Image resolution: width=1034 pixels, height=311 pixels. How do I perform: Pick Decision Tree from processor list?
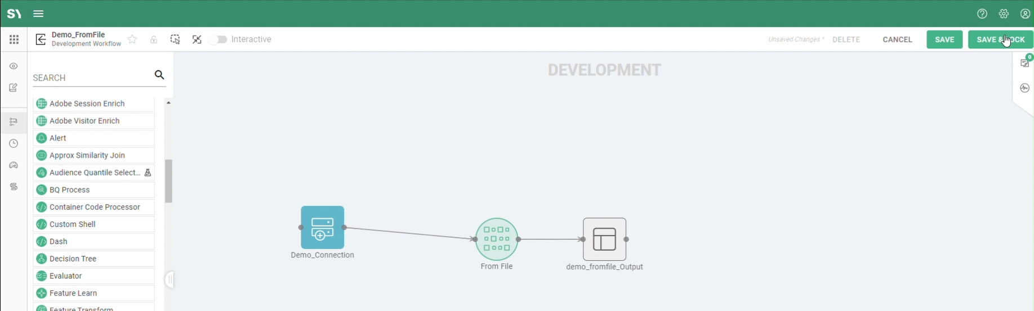tap(73, 259)
